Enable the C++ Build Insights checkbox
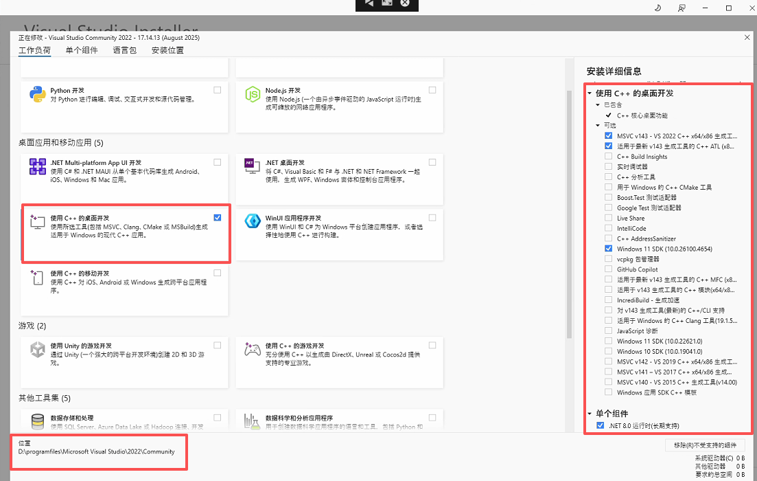 [x=608, y=156]
